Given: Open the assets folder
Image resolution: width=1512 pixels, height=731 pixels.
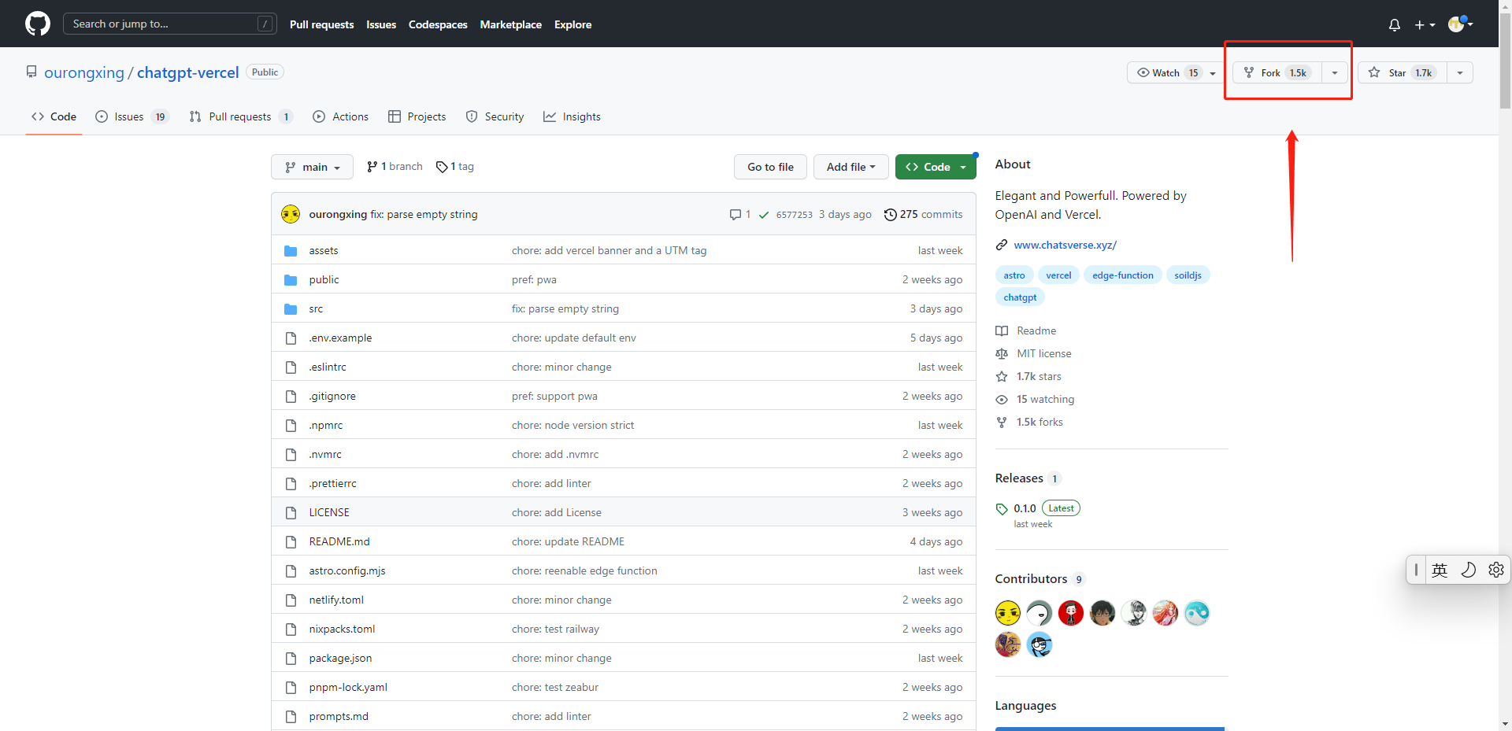Looking at the screenshot, I should coord(324,250).
